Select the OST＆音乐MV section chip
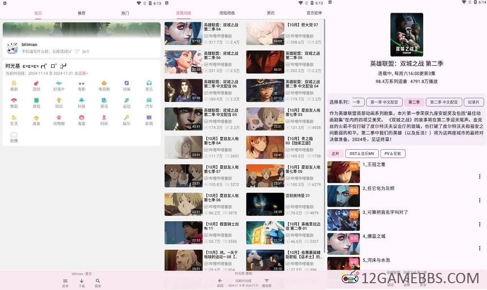Image resolution: width=487 pixels, height=290 pixels. click(362, 154)
